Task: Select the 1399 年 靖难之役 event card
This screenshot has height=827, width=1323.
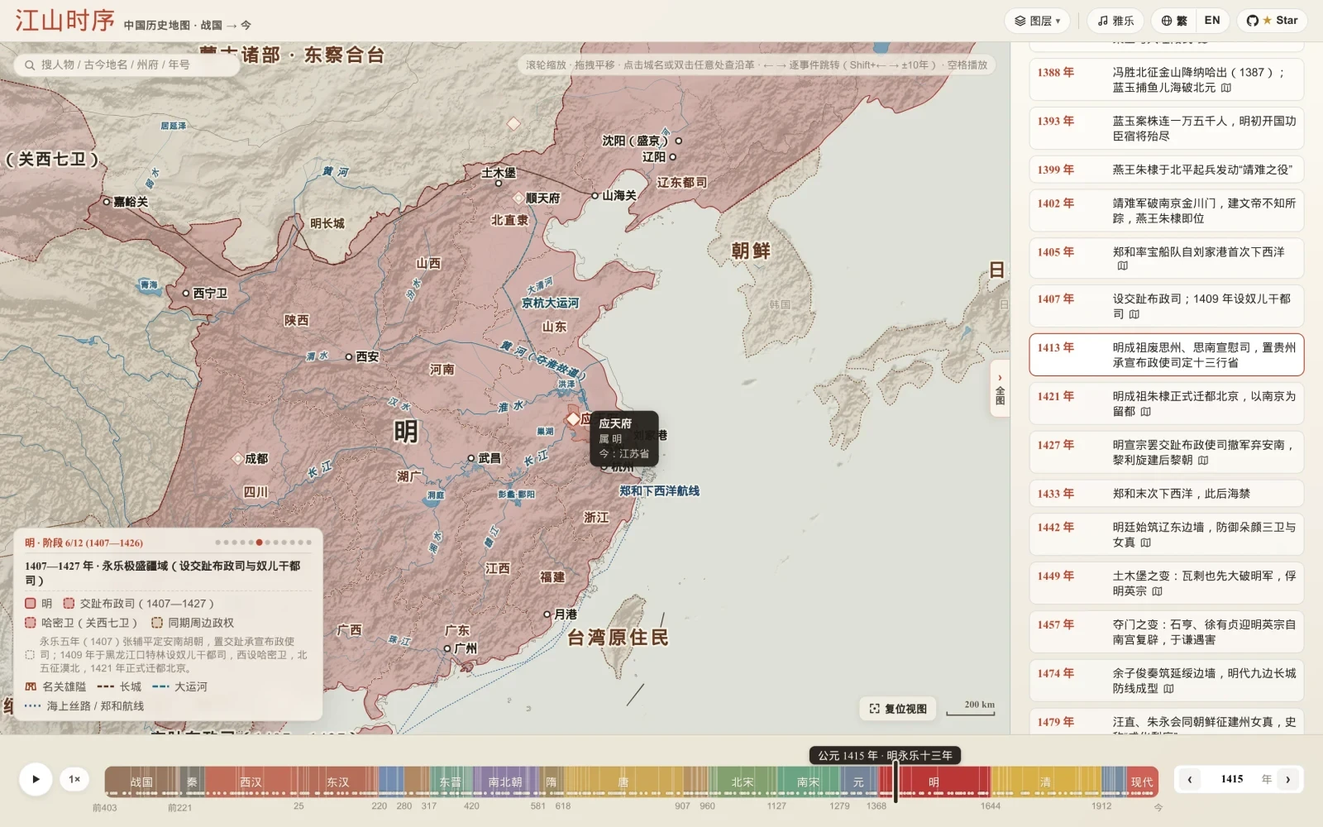Action: pos(1167,170)
